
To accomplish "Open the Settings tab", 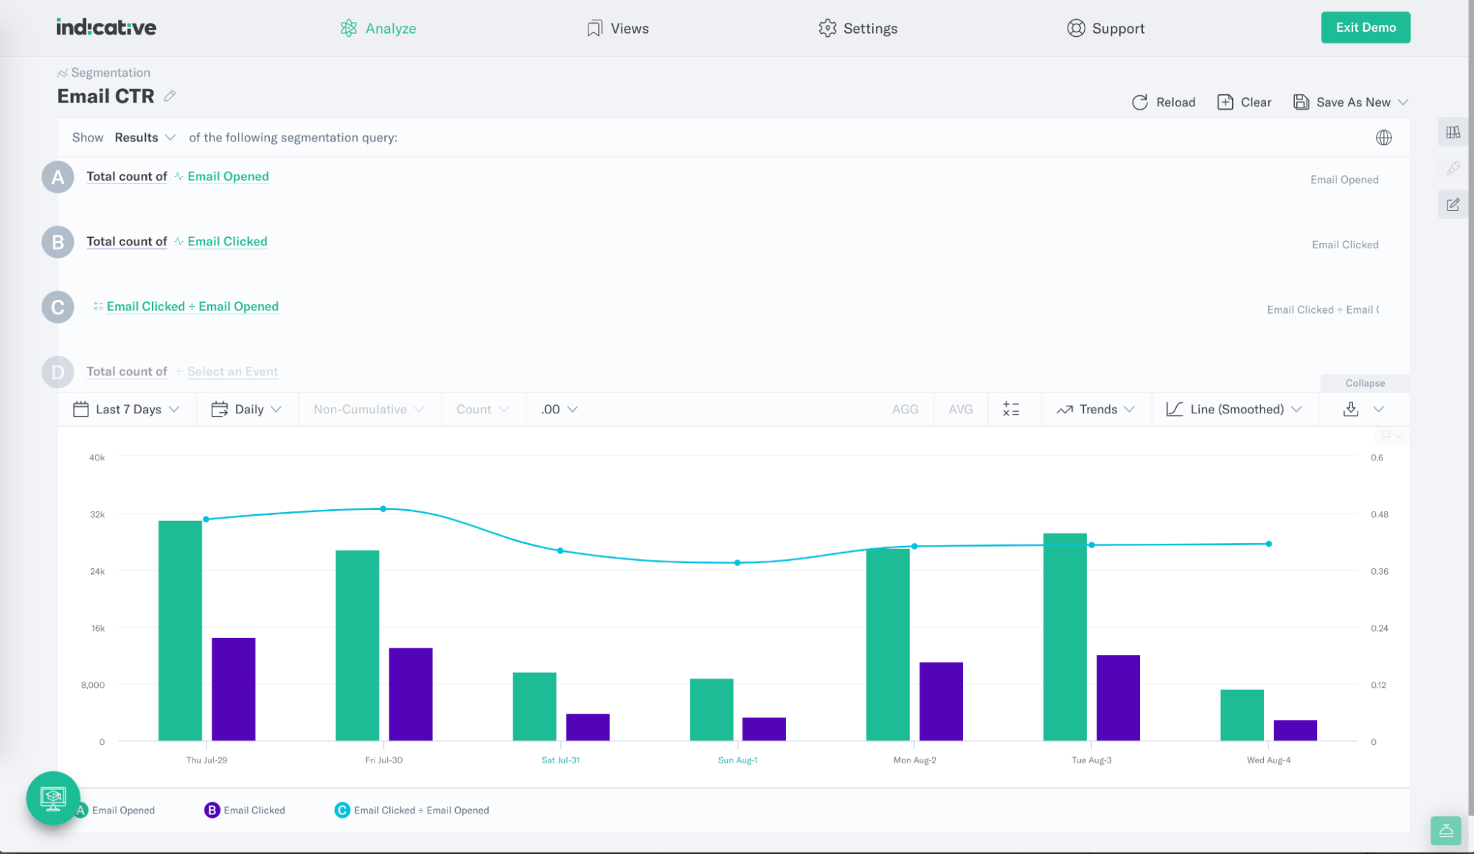I will click(858, 28).
